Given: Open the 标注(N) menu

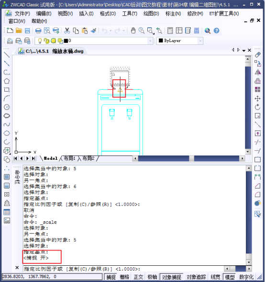Looking at the screenshot, I should 173,13.
